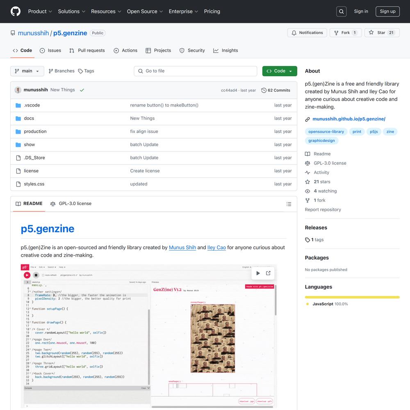Click the opensource-library topic tag
The height and width of the screenshot is (410, 410).
(326, 132)
